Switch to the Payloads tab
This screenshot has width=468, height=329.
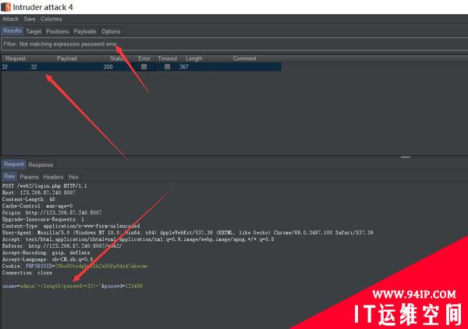(x=85, y=31)
